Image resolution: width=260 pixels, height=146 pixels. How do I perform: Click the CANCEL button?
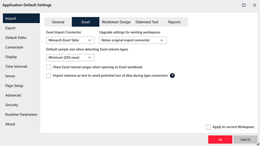[246, 140]
